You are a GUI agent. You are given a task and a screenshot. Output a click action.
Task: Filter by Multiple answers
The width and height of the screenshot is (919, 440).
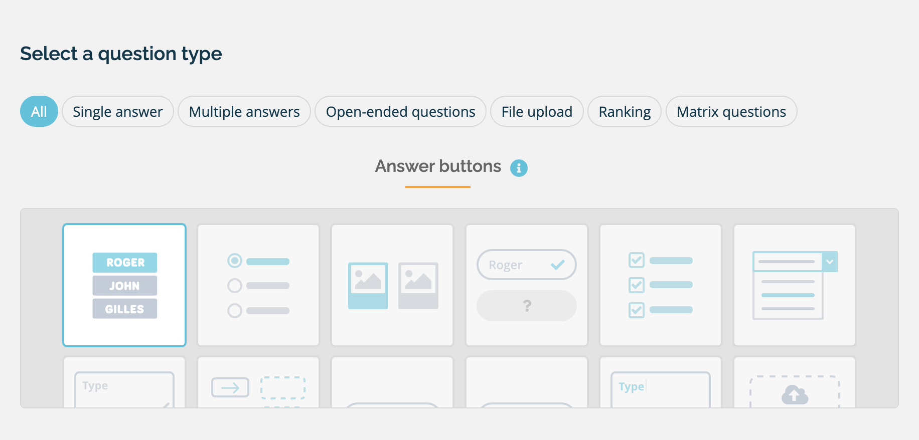[x=244, y=112]
